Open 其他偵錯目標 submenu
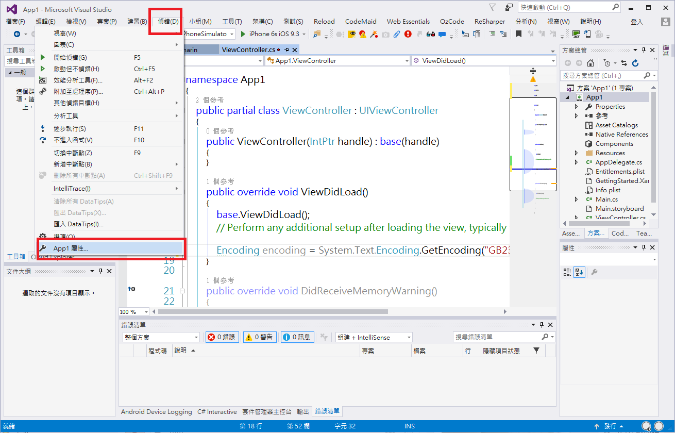The height and width of the screenshot is (433, 675). click(x=109, y=103)
